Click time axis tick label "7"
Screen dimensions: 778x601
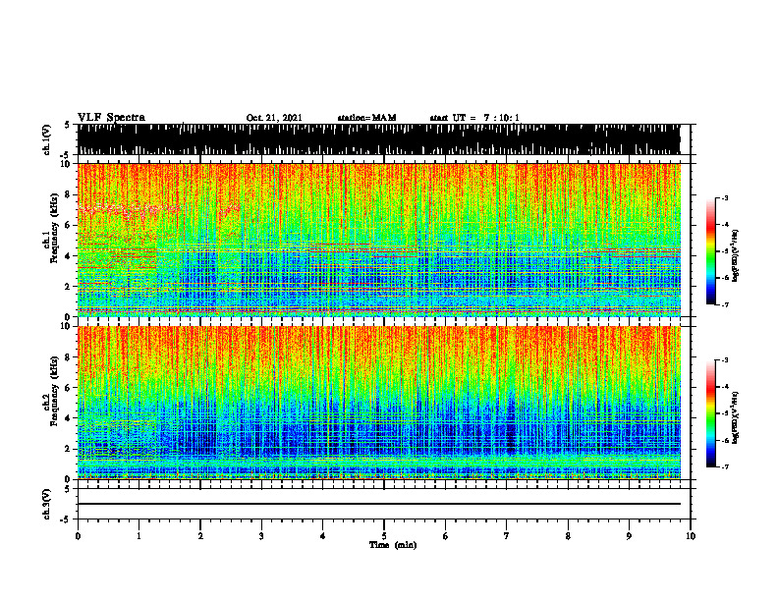tap(507, 536)
